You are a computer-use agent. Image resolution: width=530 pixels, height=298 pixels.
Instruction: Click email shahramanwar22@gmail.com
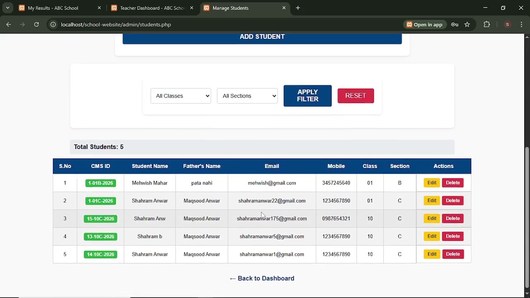(x=272, y=201)
